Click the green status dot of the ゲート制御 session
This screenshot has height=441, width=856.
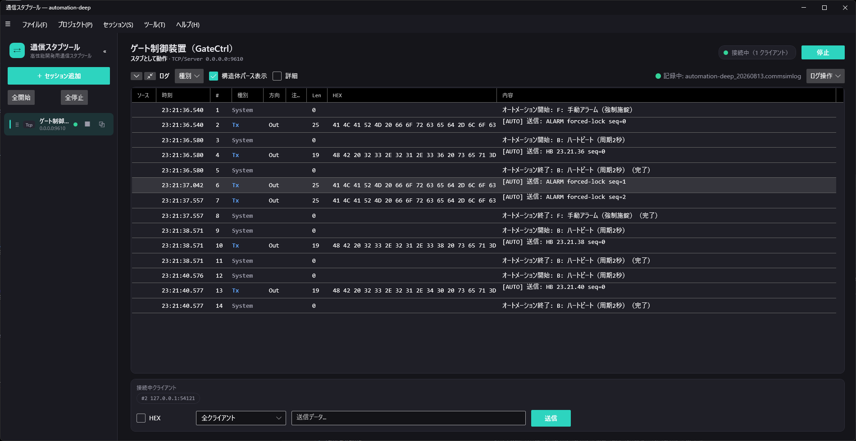click(x=76, y=125)
